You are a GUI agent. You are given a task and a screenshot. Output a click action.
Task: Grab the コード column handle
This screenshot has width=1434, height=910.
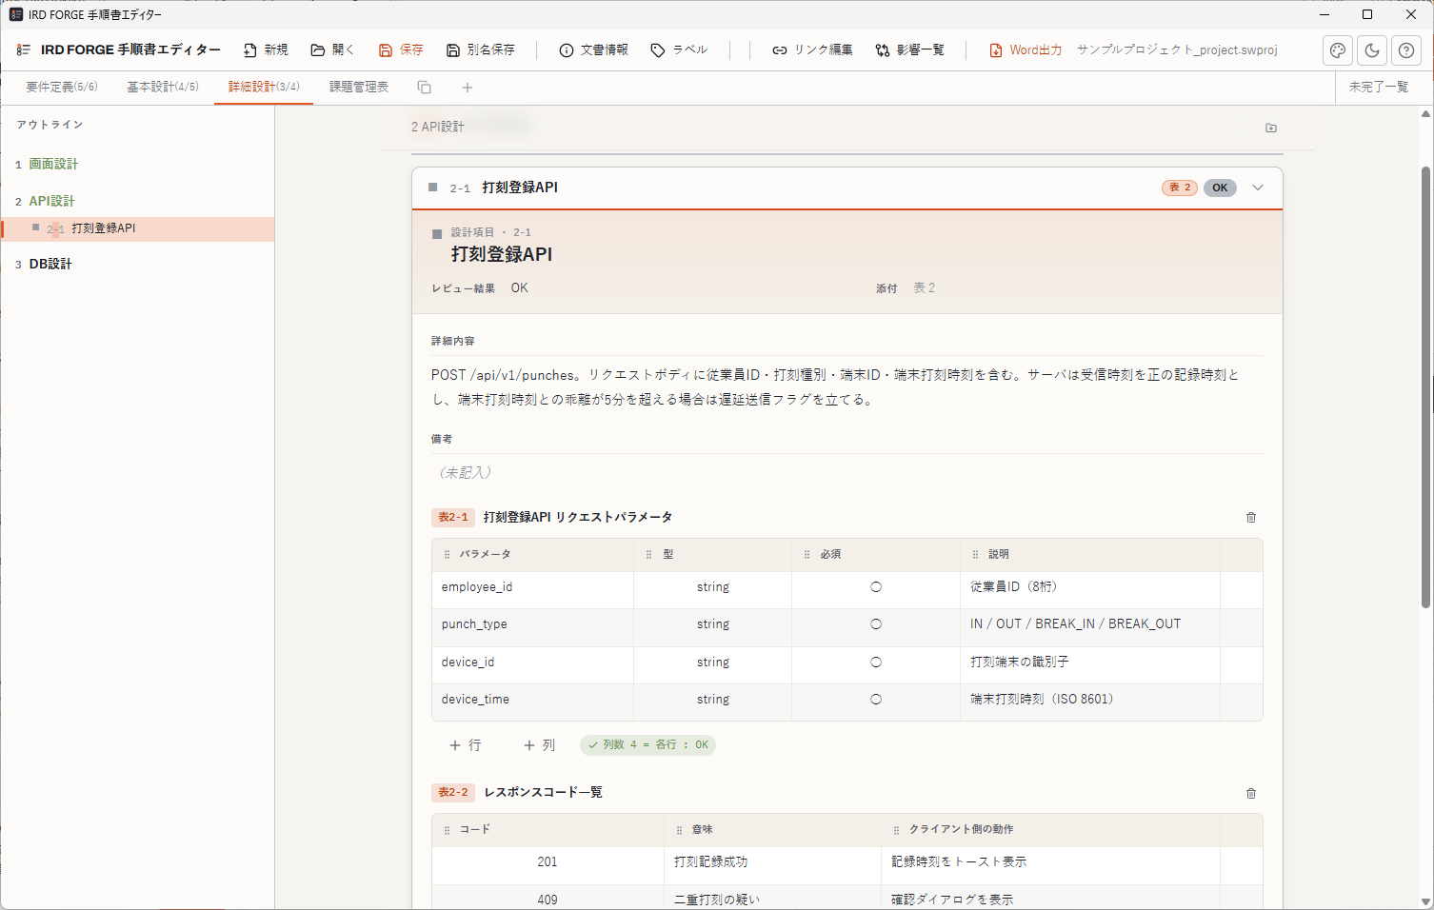click(448, 830)
